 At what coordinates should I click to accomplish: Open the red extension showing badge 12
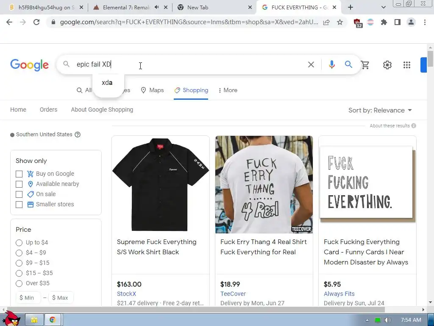click(358, 23)
